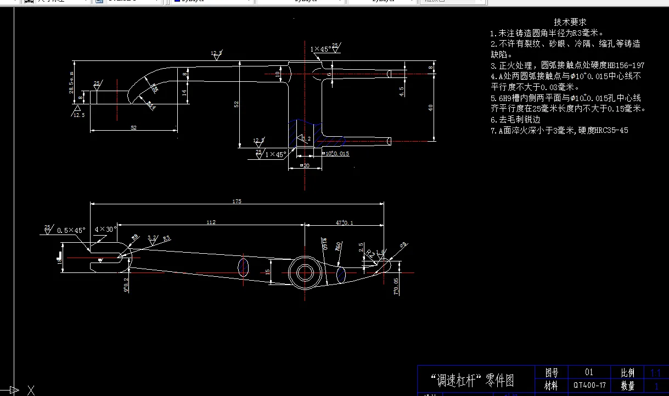
Task: Click the 技术要求 heading text
Action: coord(570,21)
